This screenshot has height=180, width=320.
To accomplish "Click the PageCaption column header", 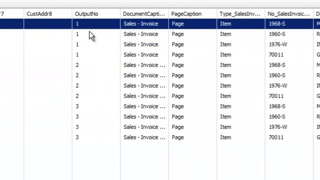I will tap(192, 13).
